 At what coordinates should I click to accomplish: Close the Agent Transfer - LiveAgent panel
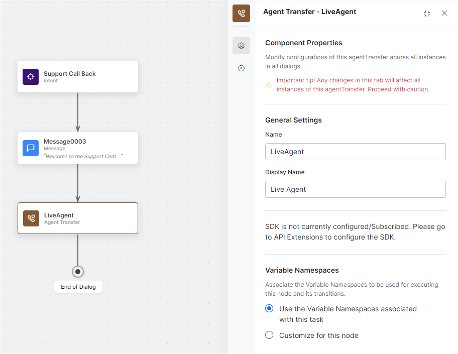coord(444,14)
